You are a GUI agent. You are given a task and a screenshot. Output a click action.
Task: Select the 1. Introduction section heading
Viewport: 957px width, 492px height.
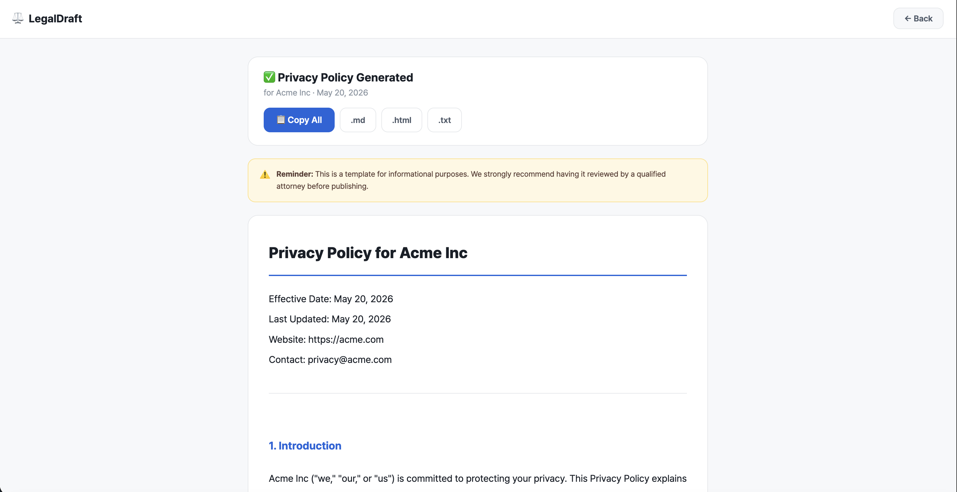305,446
